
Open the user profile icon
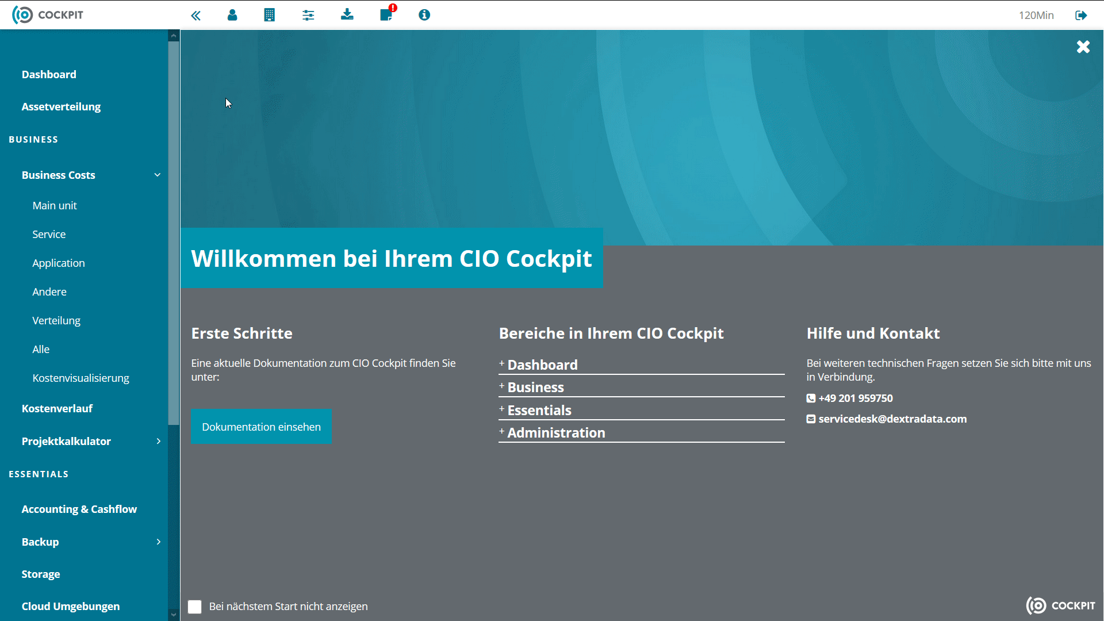pyautogui.click(x=232, y=15)
